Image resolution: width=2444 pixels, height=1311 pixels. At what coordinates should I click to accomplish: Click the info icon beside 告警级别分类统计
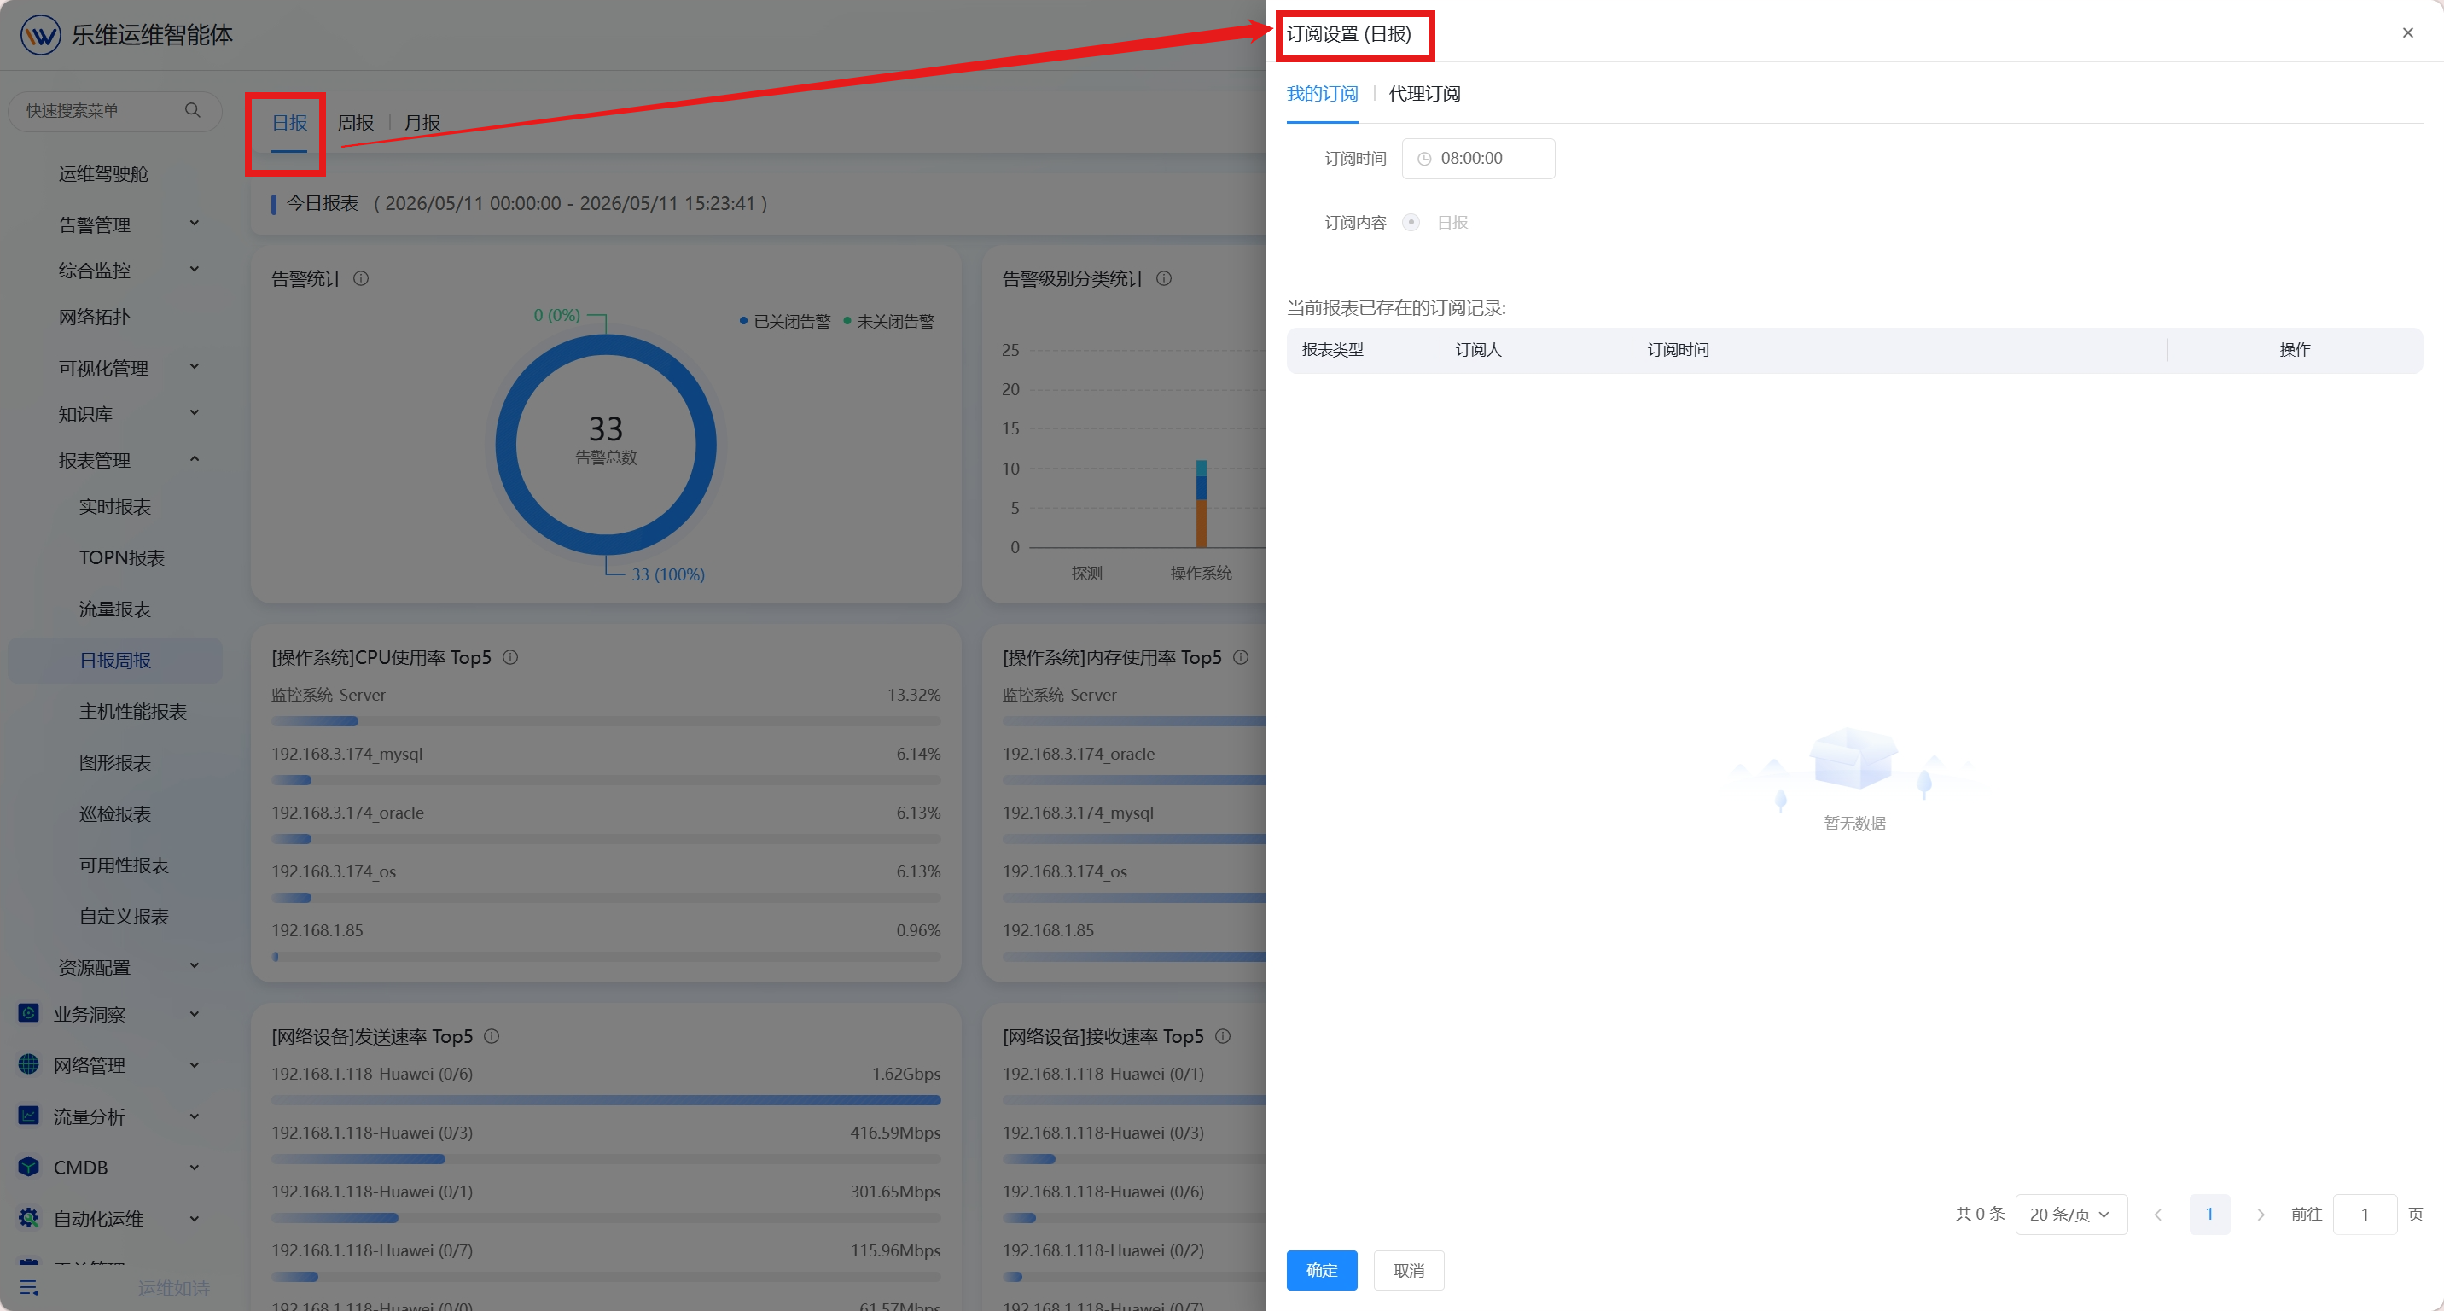click(x=1163, y=278)
